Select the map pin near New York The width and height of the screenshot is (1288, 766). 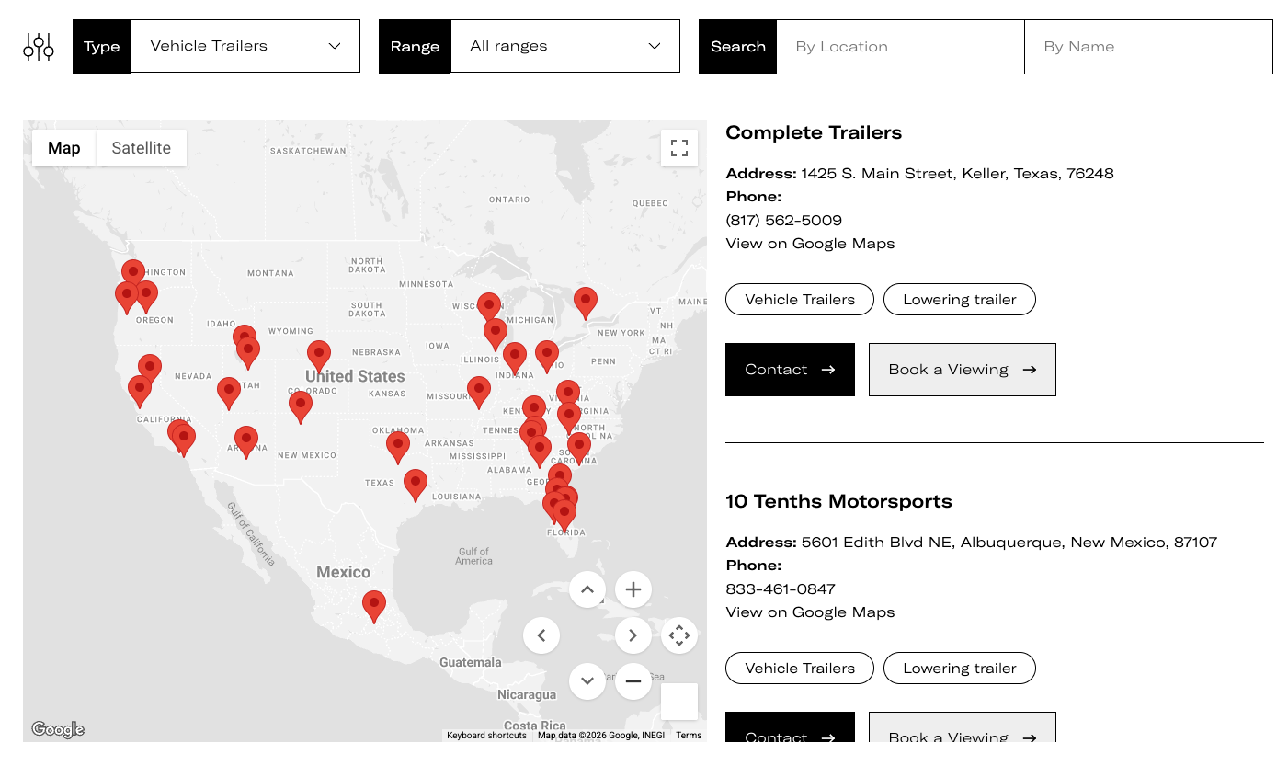(586, 302)
